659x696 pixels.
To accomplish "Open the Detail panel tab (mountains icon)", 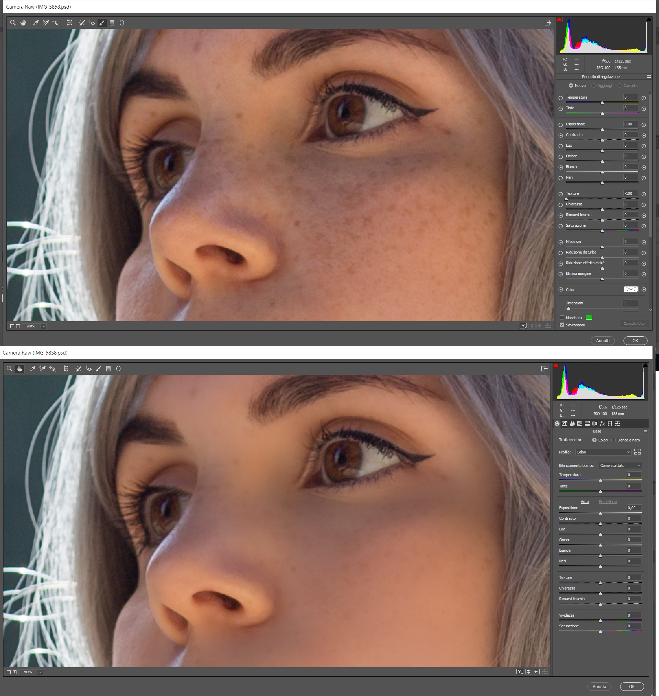I will (573, 424).
